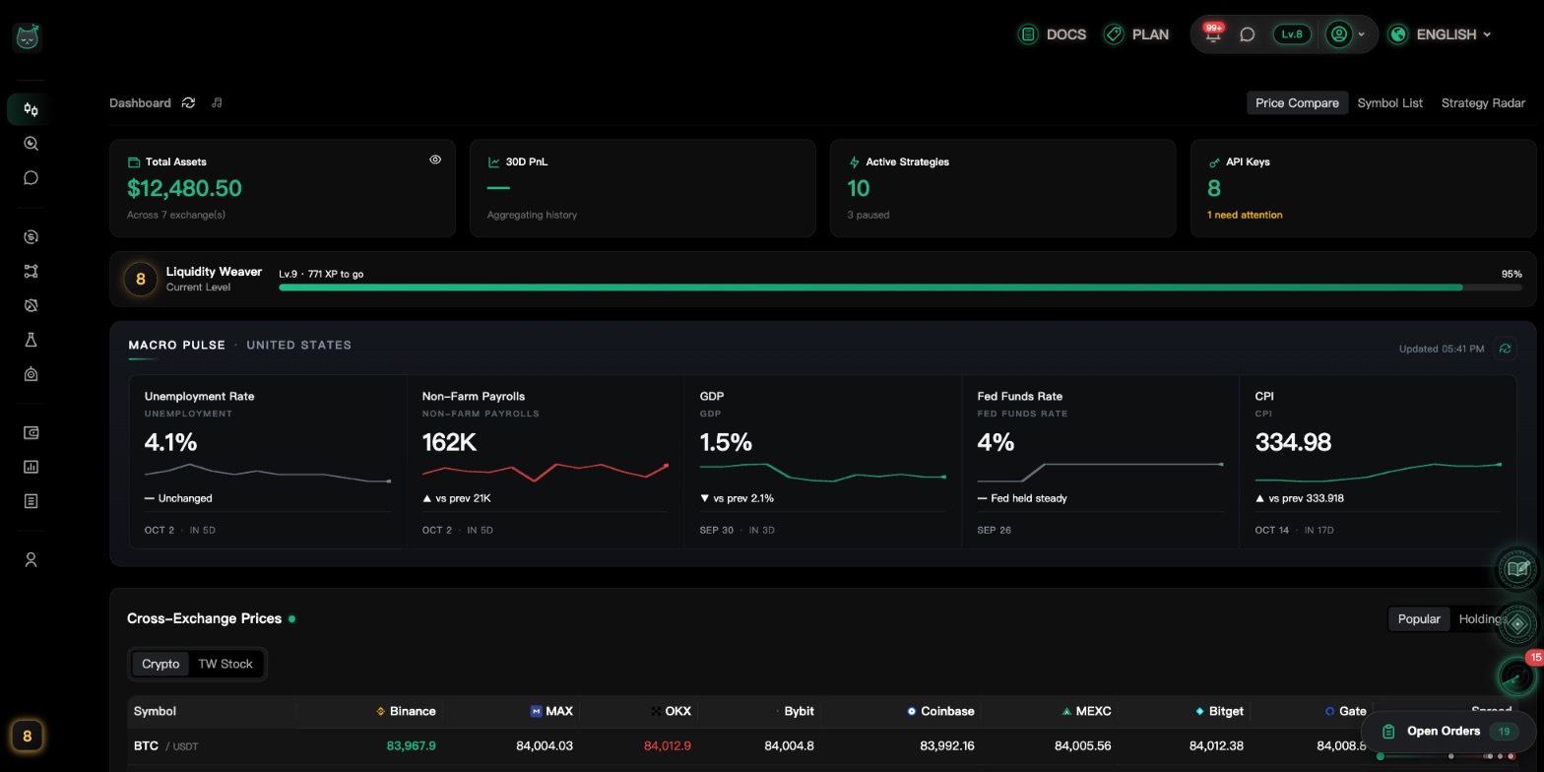Open the Open Orders button
Viewport: 1544px width, 772px height.
click(1447, 731)
